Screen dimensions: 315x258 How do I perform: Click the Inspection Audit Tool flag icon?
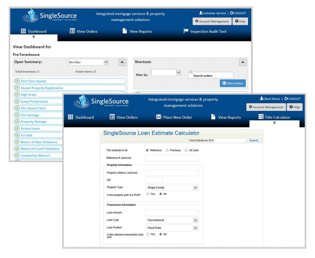point(186,31)
